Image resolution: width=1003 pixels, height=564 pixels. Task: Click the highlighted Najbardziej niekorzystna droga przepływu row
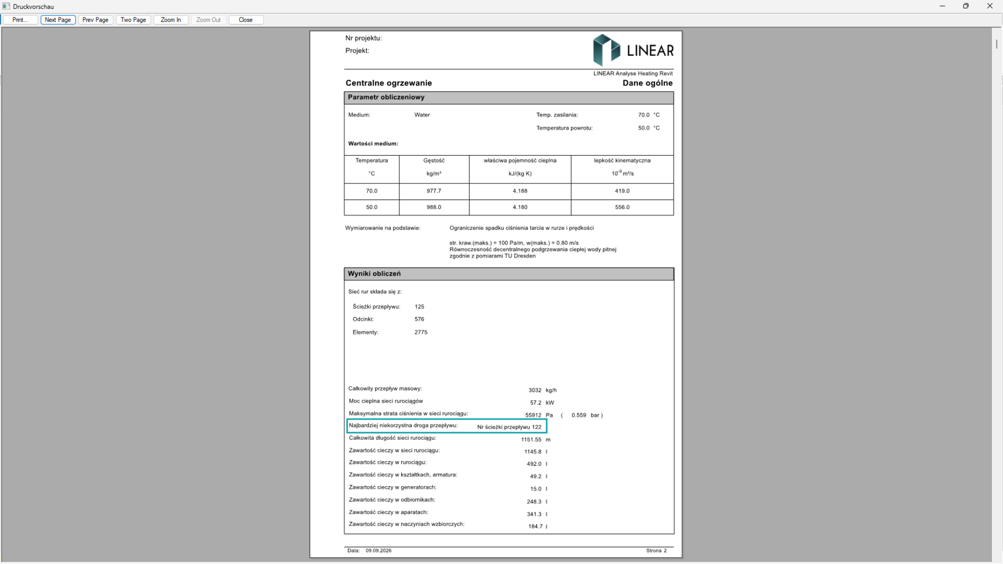(447, 426)
